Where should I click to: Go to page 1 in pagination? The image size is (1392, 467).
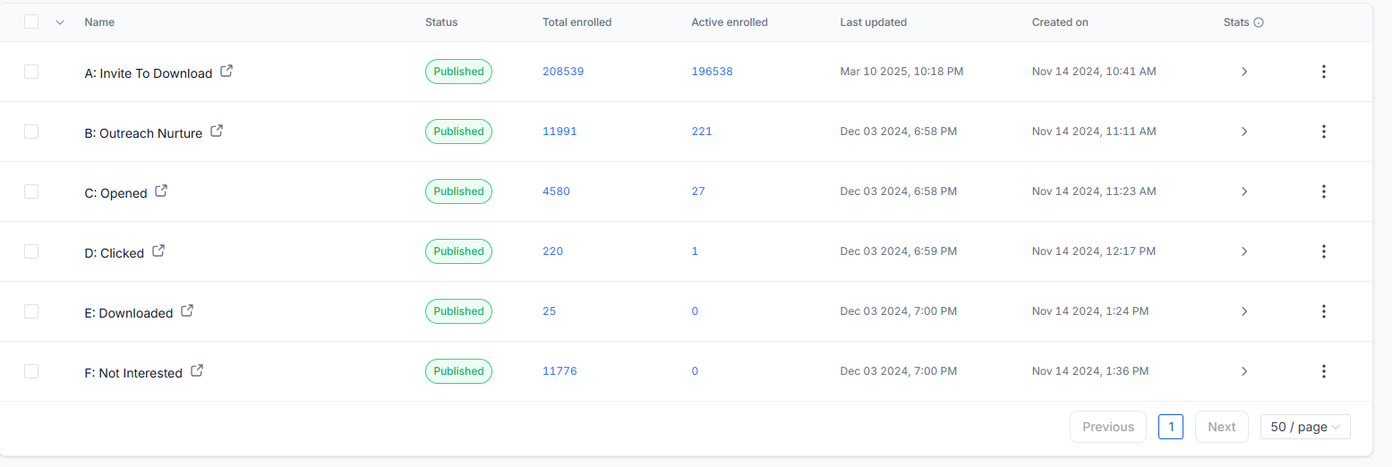click(1171, 427)
